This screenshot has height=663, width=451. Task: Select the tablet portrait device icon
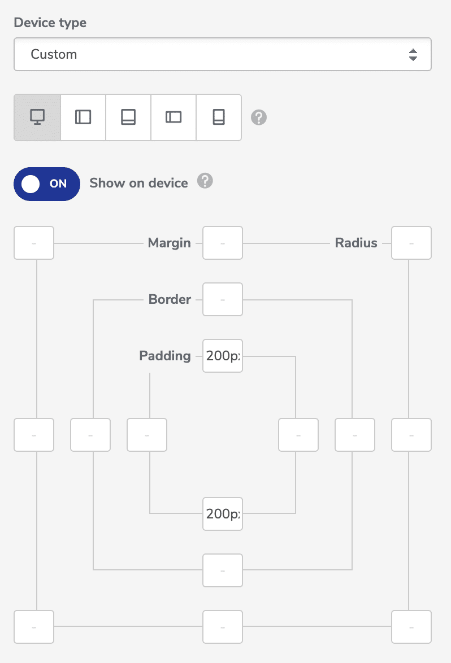pos(128,117)
